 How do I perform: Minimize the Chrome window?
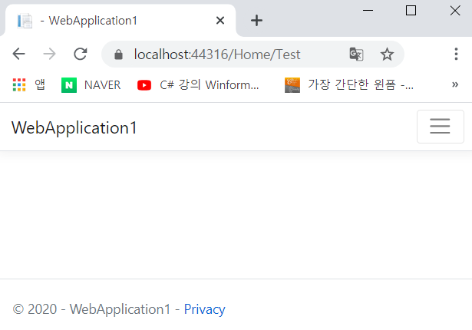[368, 11]
